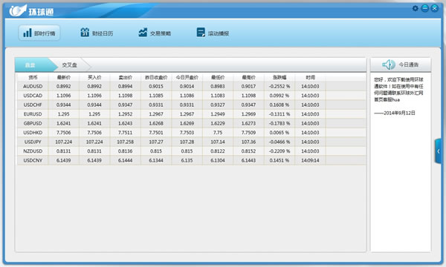Open the 财经日历 calendar icon
Image resolution: width=446 pixels, height=267 pixels.
tap(85, 33)
